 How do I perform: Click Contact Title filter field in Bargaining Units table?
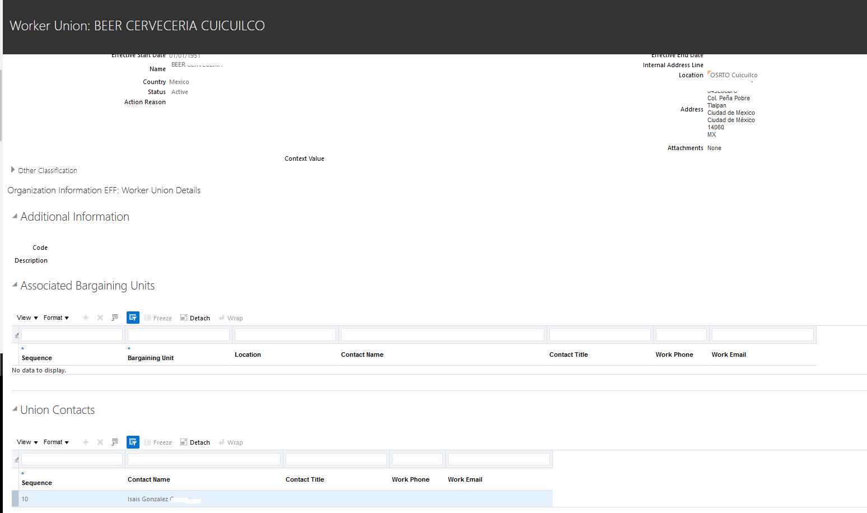click(600, 335)
